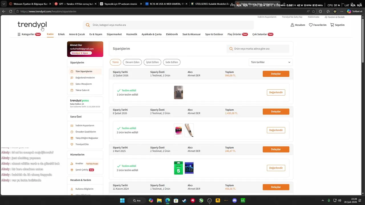Viewport: 365px width, 205px height.
Task: Filter orders by Devam Eden
Action: click(132, 62)
